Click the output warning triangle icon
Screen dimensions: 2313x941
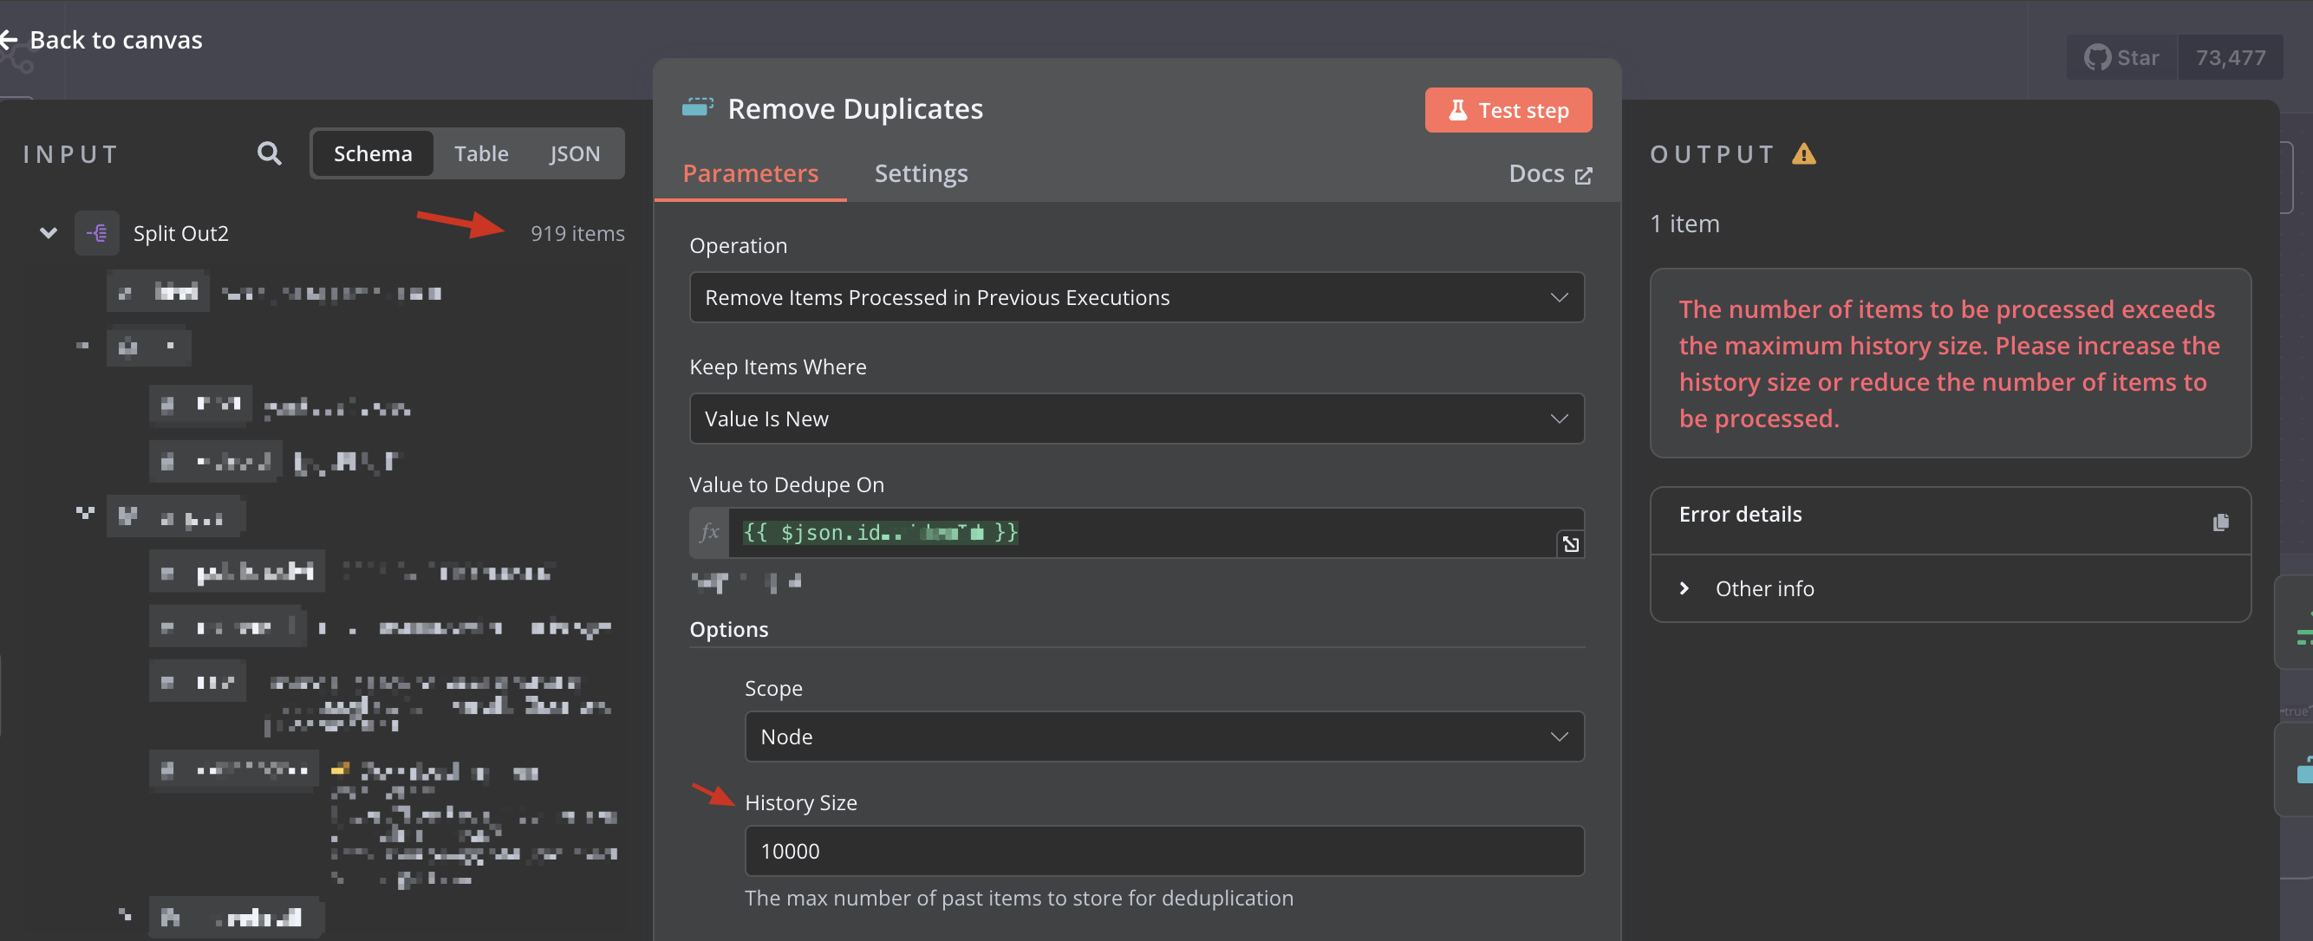point(1803,154)
